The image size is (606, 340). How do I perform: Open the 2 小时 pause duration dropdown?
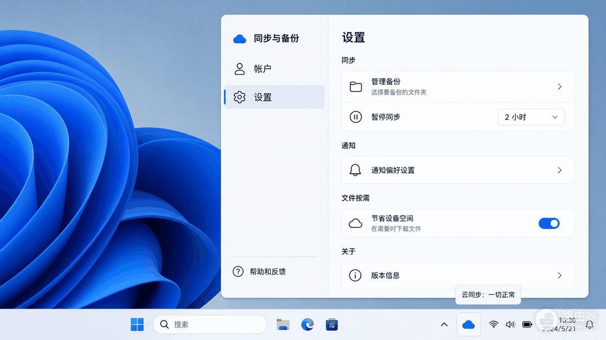point(531,117)
